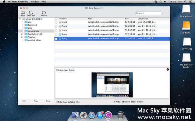Tick the checkbox for 1.png
This screenshot has height=121, width=195.
(56, 30)
